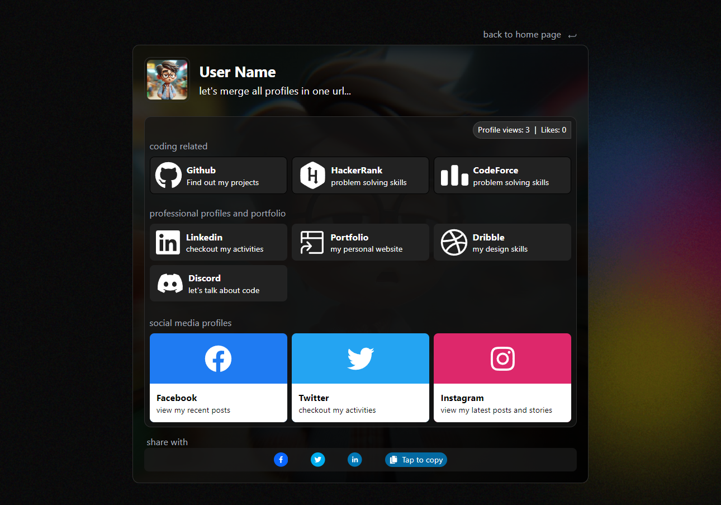721x505 pixels.
Task: Click the HackerRank hexagon icon
Action: coord(312,176)
